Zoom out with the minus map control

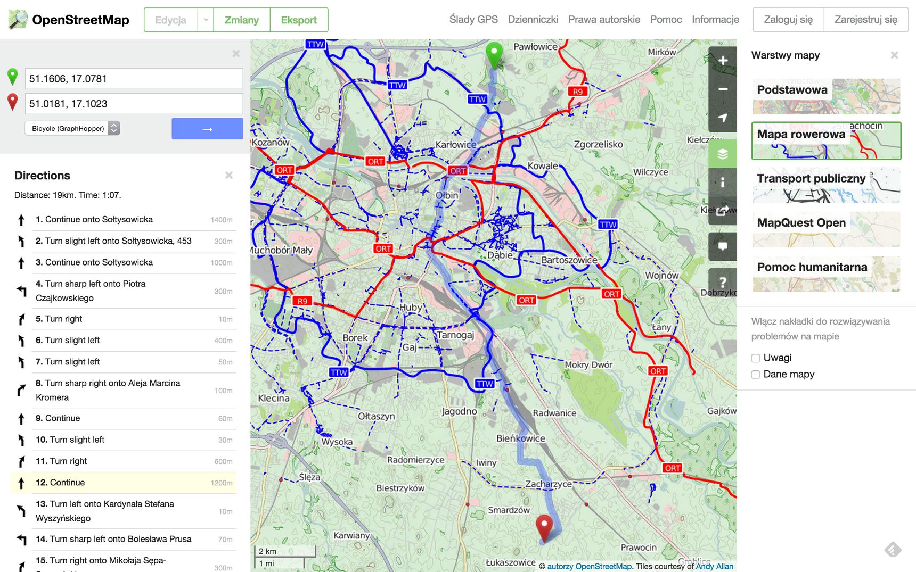tap(723, 89)
